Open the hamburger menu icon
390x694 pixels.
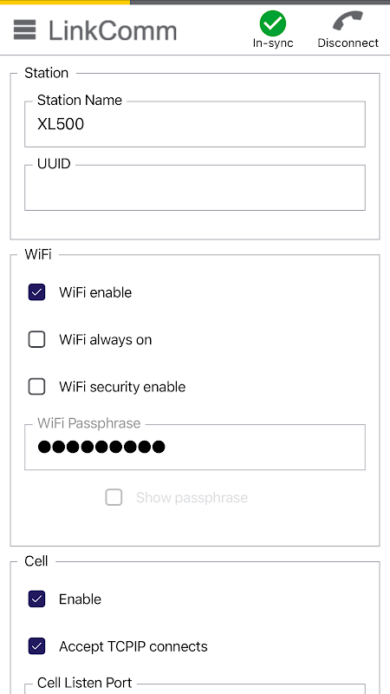[x=25, y=30]
